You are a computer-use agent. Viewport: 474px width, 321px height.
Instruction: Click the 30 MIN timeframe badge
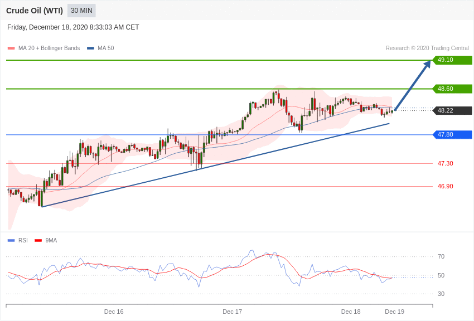pos(81,11)
